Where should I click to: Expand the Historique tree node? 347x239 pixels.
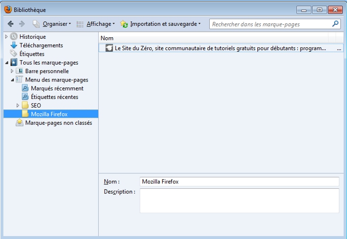point(6,36)
